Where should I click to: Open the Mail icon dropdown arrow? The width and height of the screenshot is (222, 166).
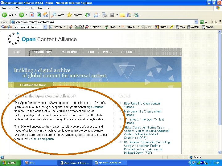point(100,15)
